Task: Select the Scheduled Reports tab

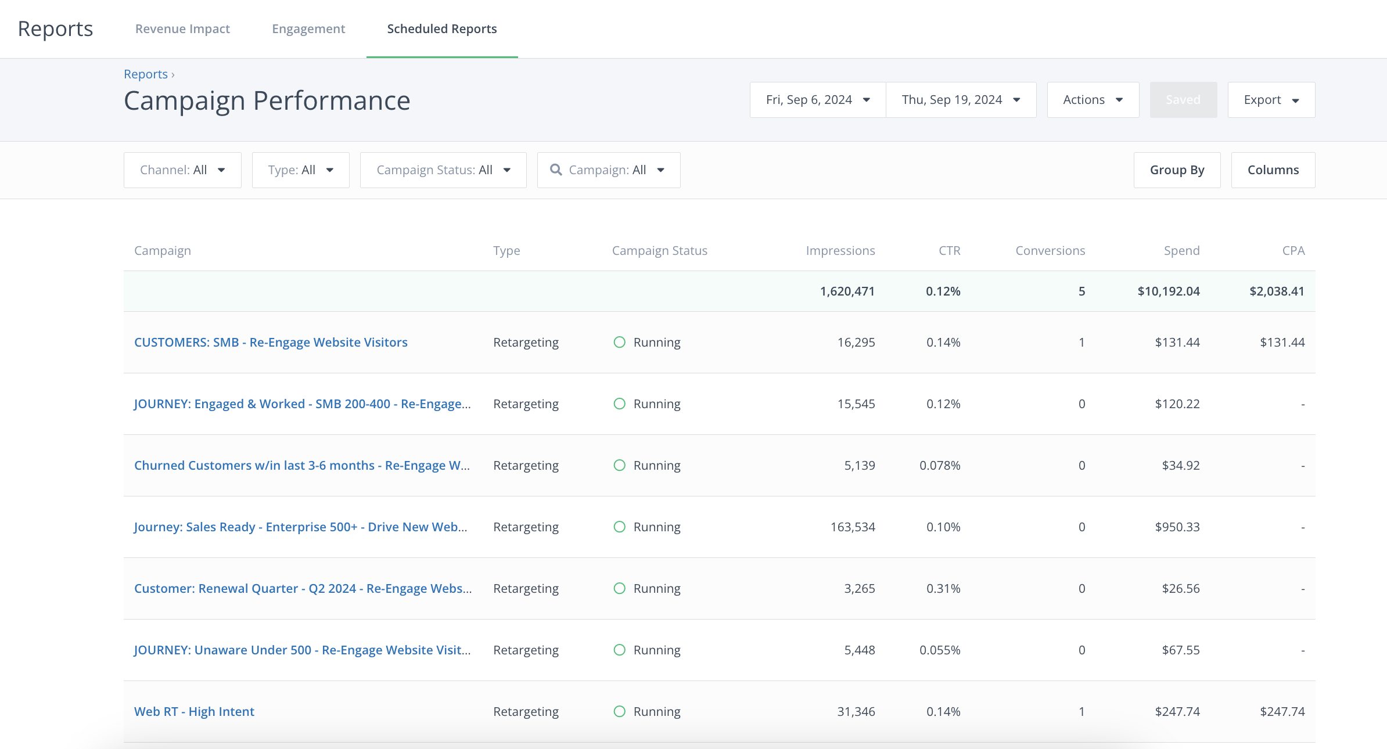Action: tap(441, 29)
